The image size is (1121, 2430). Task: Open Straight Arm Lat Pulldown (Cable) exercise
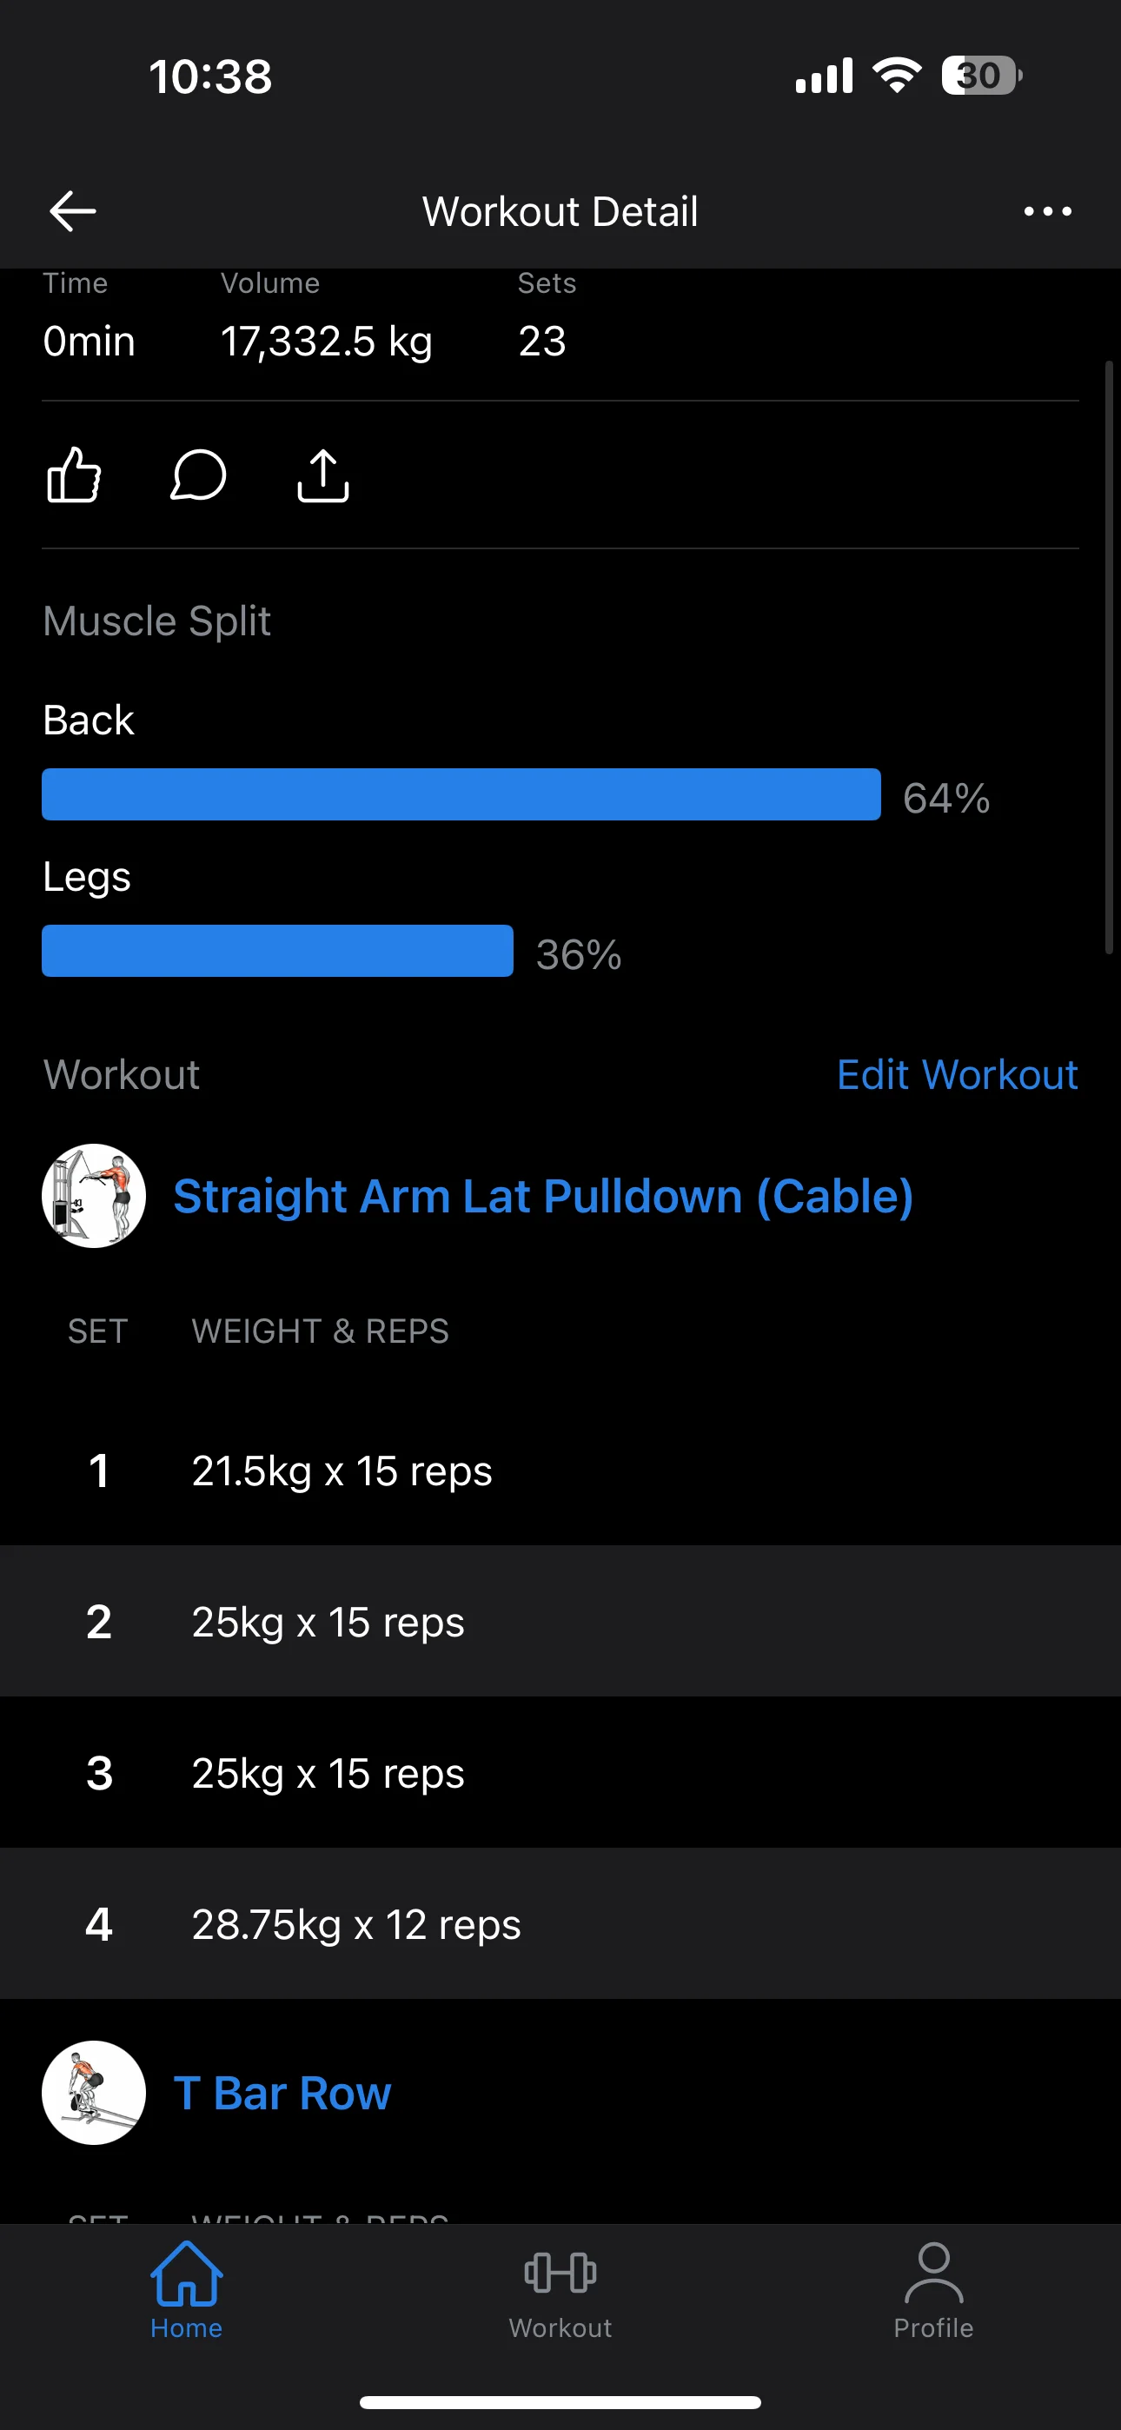(x=542, y=1196)
